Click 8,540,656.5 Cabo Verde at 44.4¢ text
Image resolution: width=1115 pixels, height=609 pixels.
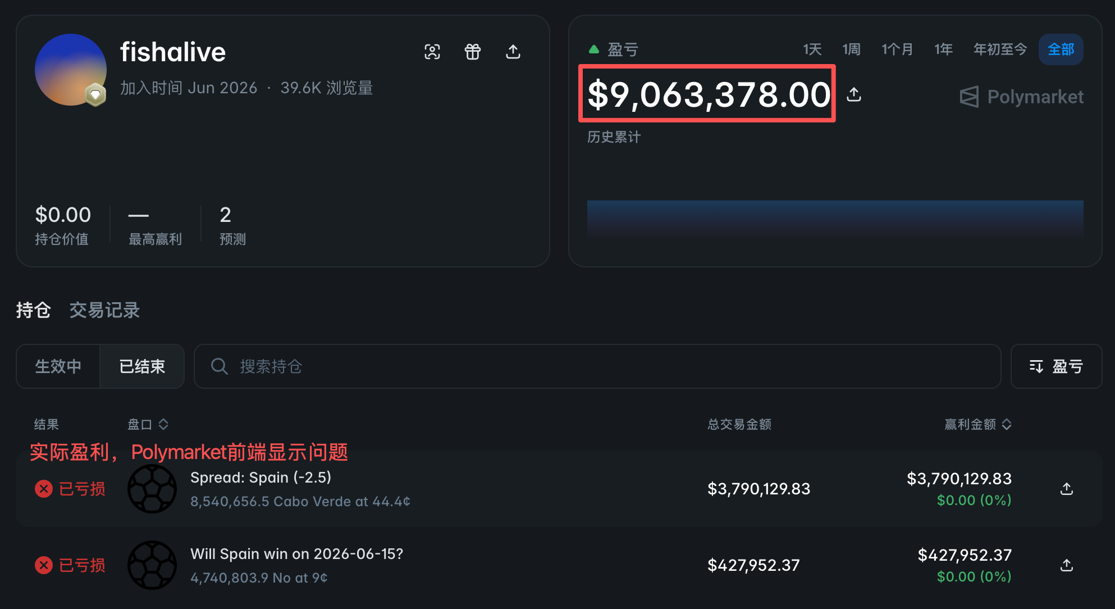300,501
